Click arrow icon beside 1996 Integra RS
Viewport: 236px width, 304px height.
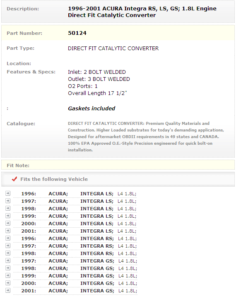(8, 238)
